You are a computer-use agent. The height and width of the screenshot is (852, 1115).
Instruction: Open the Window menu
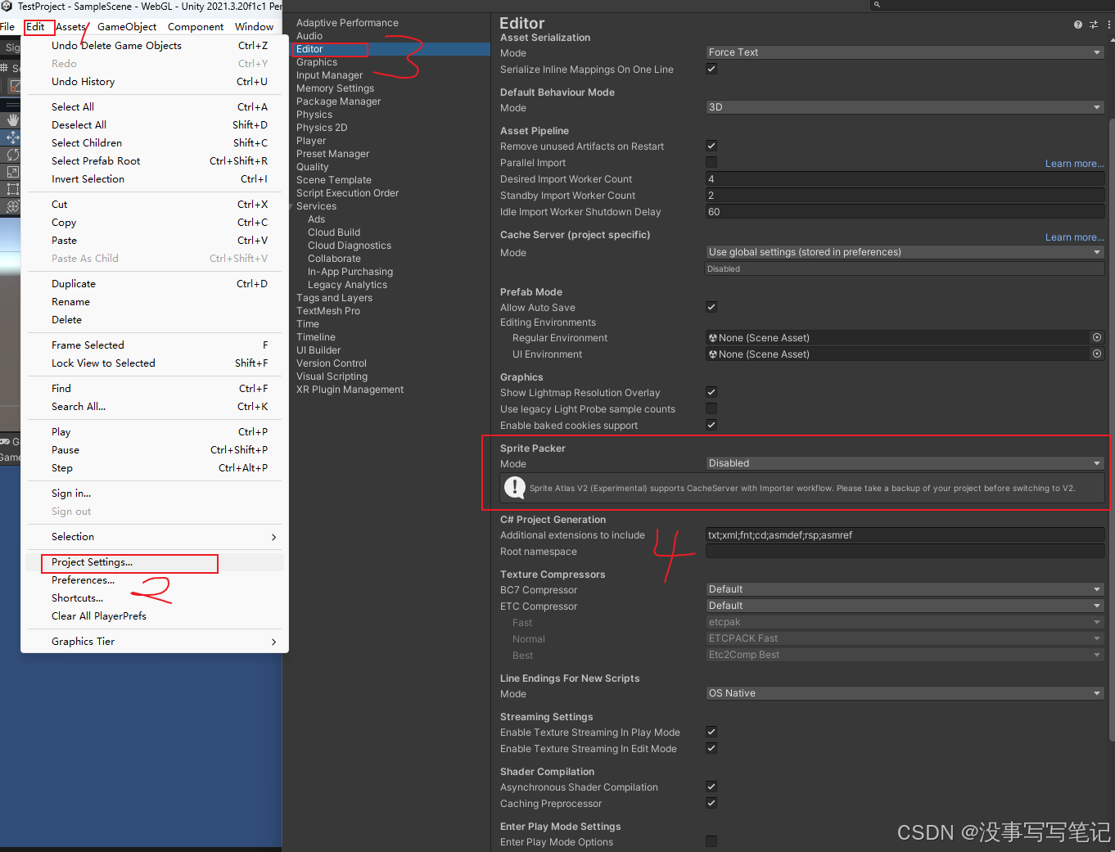click(255, 27)
